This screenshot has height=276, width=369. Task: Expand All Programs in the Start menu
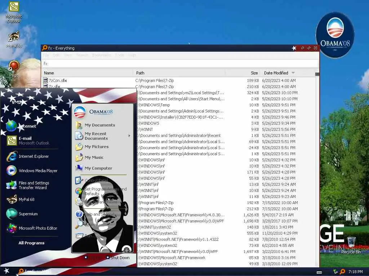(31, 243)
